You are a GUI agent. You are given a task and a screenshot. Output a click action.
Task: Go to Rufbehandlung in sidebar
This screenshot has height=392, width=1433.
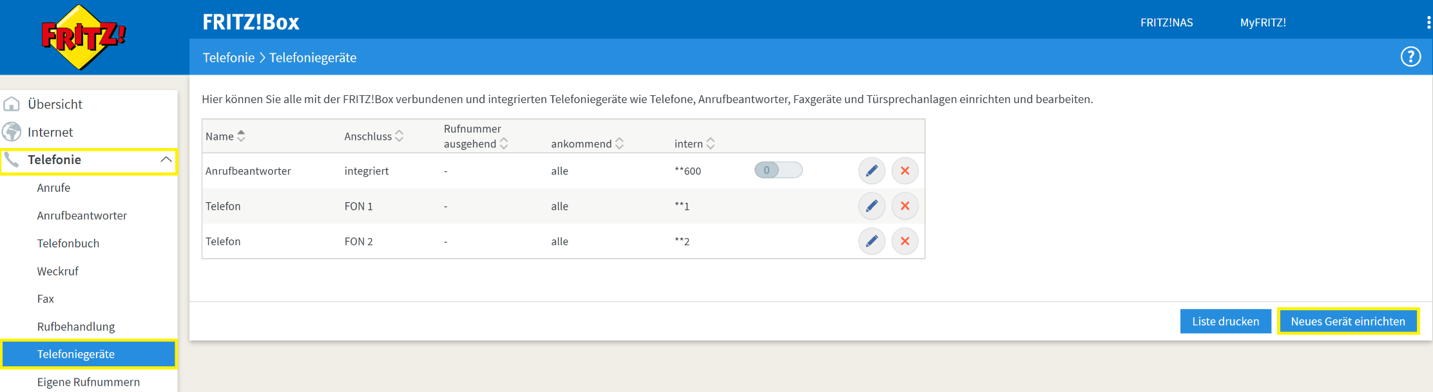(76, 326)
